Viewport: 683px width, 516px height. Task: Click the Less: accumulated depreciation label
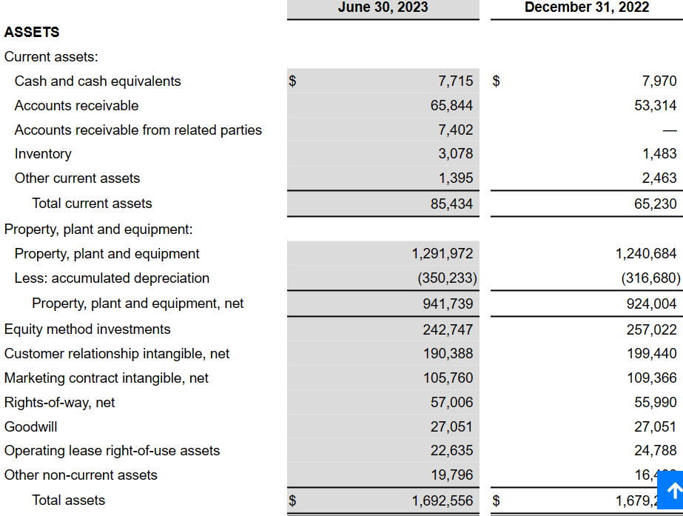112,278
